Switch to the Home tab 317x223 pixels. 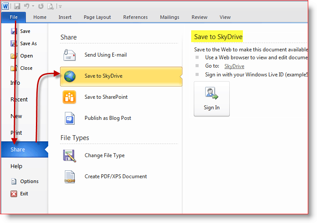tap(40, 17)
